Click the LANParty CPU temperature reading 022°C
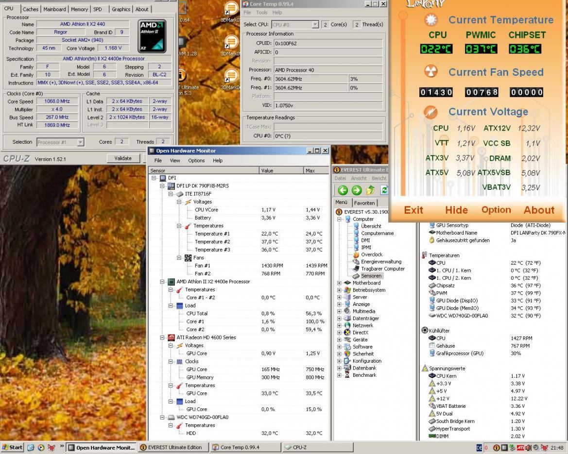Image resolution: width=568 pixels, height=454 pixels. point(436,49)
